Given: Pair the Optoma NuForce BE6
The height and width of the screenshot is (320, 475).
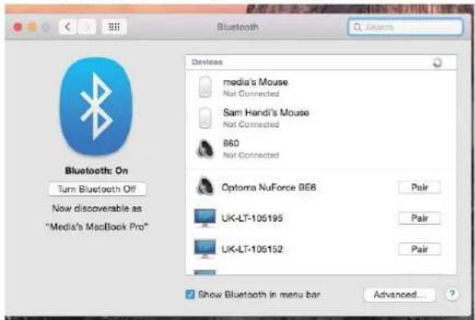Looking at the screenshot, I should [419, 187].
